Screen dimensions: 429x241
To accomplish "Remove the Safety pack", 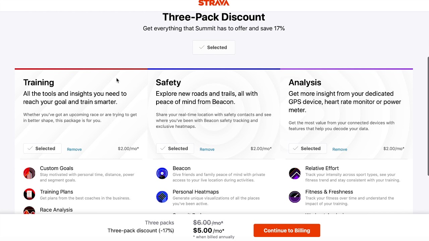I will [207, 149].
